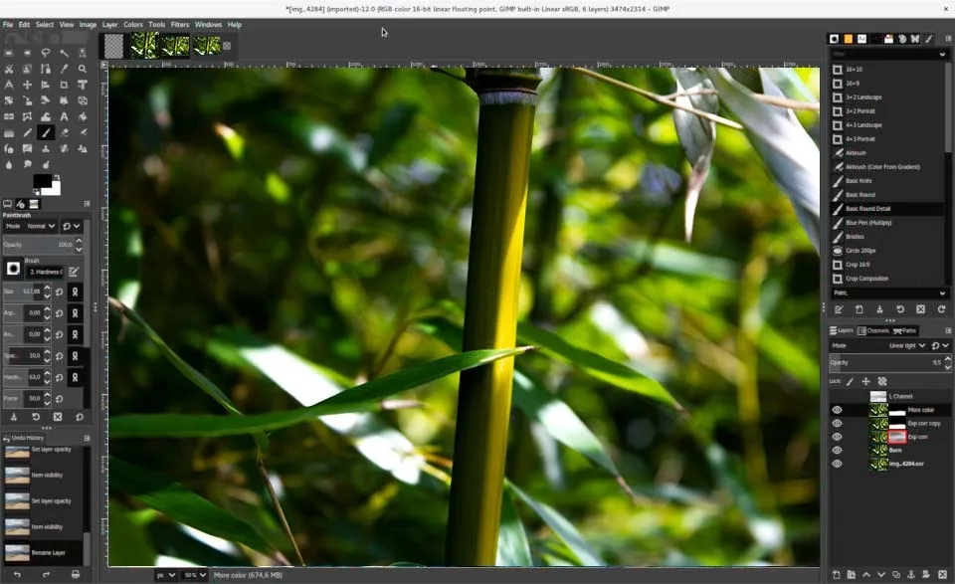The width and height of the screenshot is (955, 584).
Task: Hide the More color layer
Action: 837,410
